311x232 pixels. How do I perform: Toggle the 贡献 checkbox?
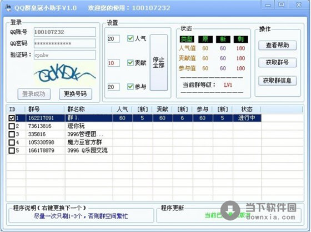click(130, 63)
